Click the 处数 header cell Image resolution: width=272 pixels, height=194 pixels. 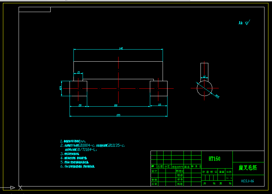pyautogui.click(x=160, y=167)
